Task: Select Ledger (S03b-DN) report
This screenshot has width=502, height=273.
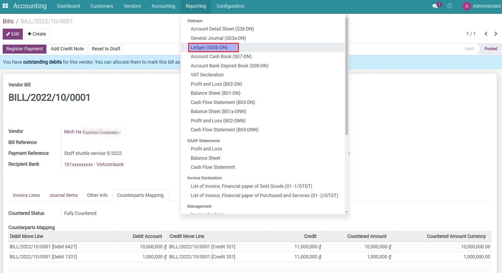Action: pyautogui.click(x=209, y=47)
